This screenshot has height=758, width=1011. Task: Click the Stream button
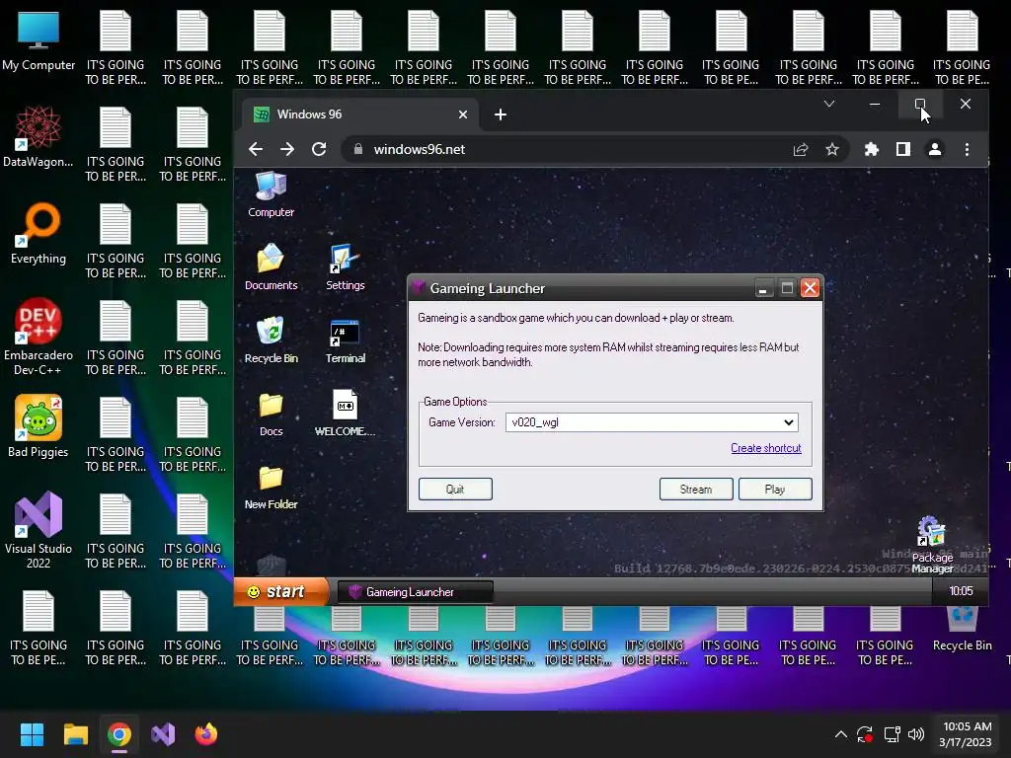pyautogui.click(x=696, y=490)
